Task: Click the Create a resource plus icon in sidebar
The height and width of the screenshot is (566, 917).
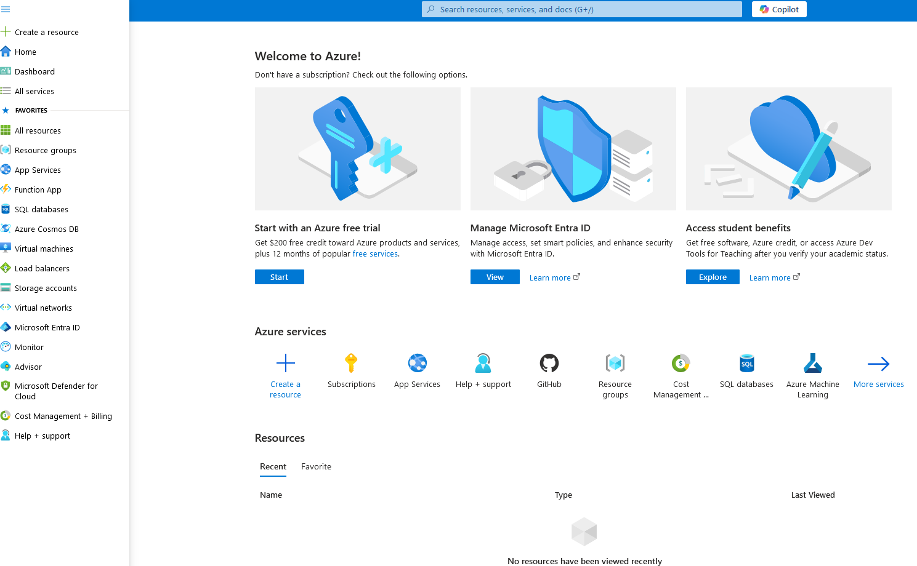Action: [6, 31]
